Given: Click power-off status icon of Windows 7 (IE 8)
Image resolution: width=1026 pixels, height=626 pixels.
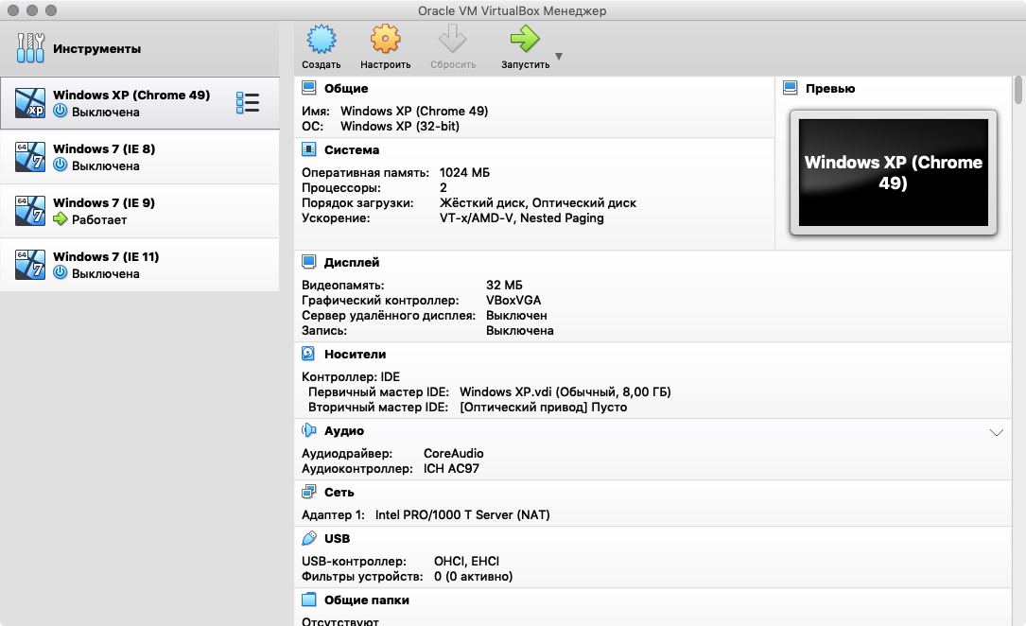Looking at the screenshot, I should tap(61, 165).
